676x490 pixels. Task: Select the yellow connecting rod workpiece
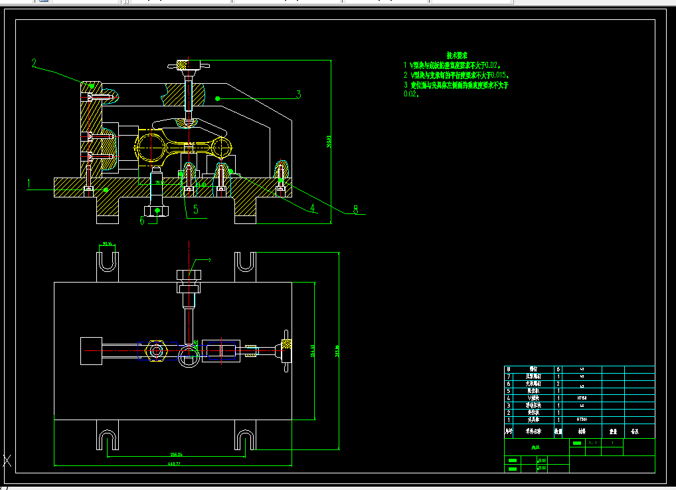184,147
